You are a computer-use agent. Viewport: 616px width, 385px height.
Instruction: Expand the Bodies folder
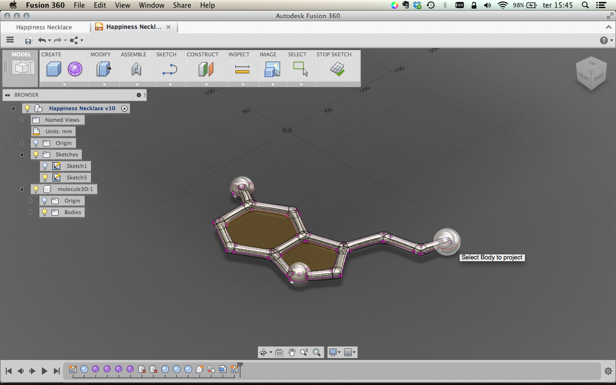click(31, 212)
